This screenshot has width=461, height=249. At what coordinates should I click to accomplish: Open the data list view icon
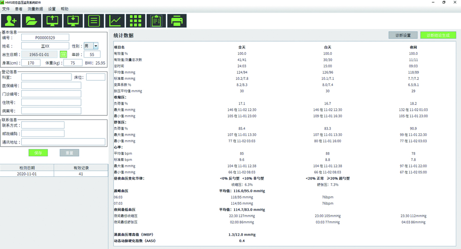point(94,21)
